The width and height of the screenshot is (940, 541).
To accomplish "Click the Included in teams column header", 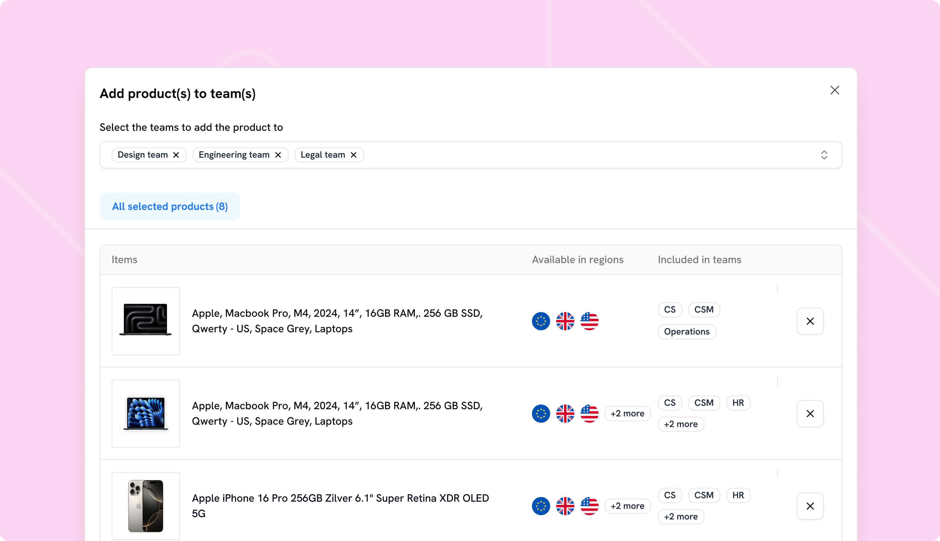I will coord(699,260).
